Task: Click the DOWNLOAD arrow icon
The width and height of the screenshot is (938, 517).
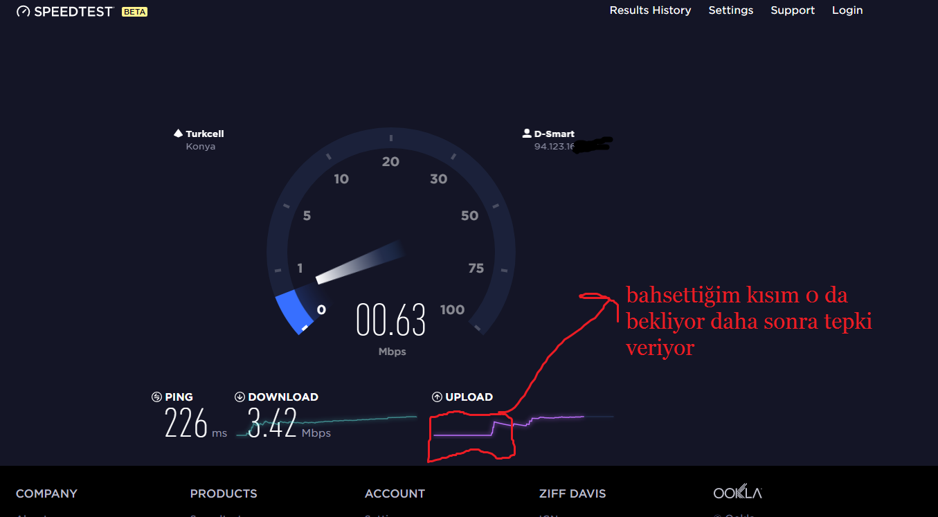Action: point(240,397)
